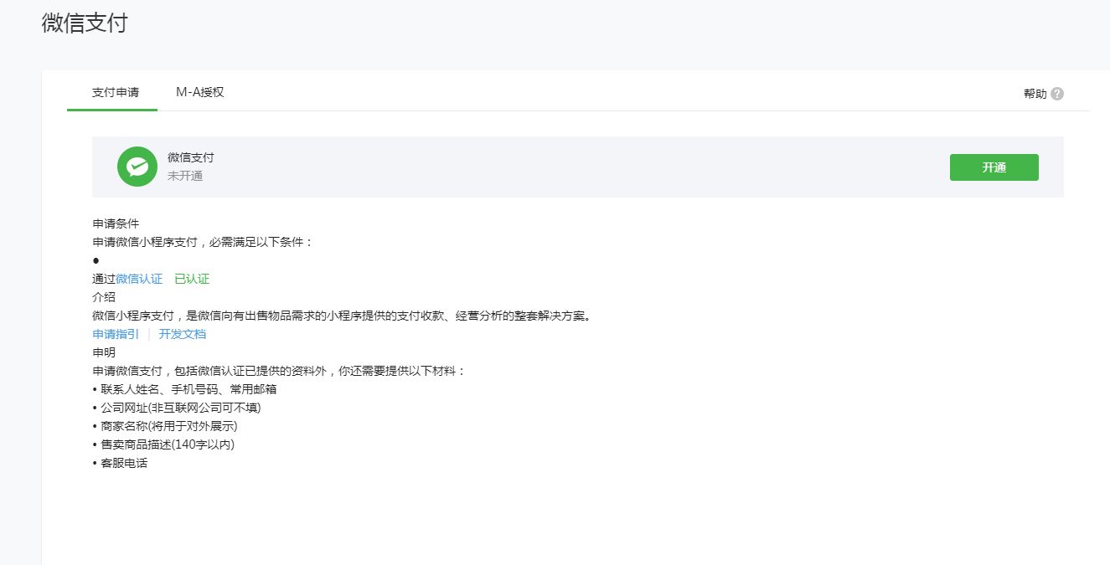Click the 联系人姓名、手机号码、常用邮箱 bullet

[185, 389]
